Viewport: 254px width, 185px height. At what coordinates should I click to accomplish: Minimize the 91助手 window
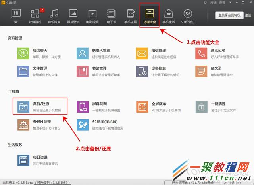pos(237,2)
